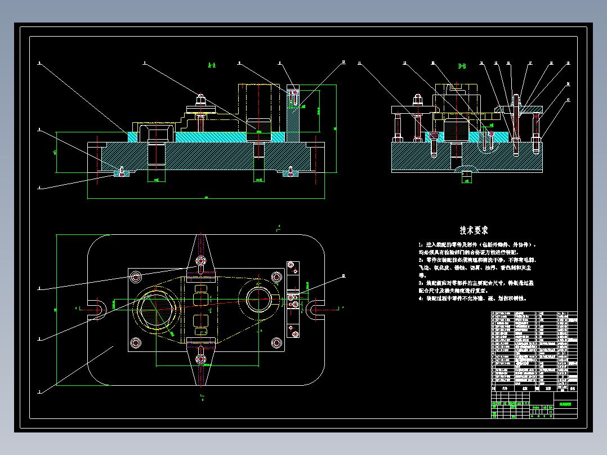This screenshot has height=455, width=607.
Task: Click the hatched vertical post in A-A section
Action: click(x=293, y=113)
